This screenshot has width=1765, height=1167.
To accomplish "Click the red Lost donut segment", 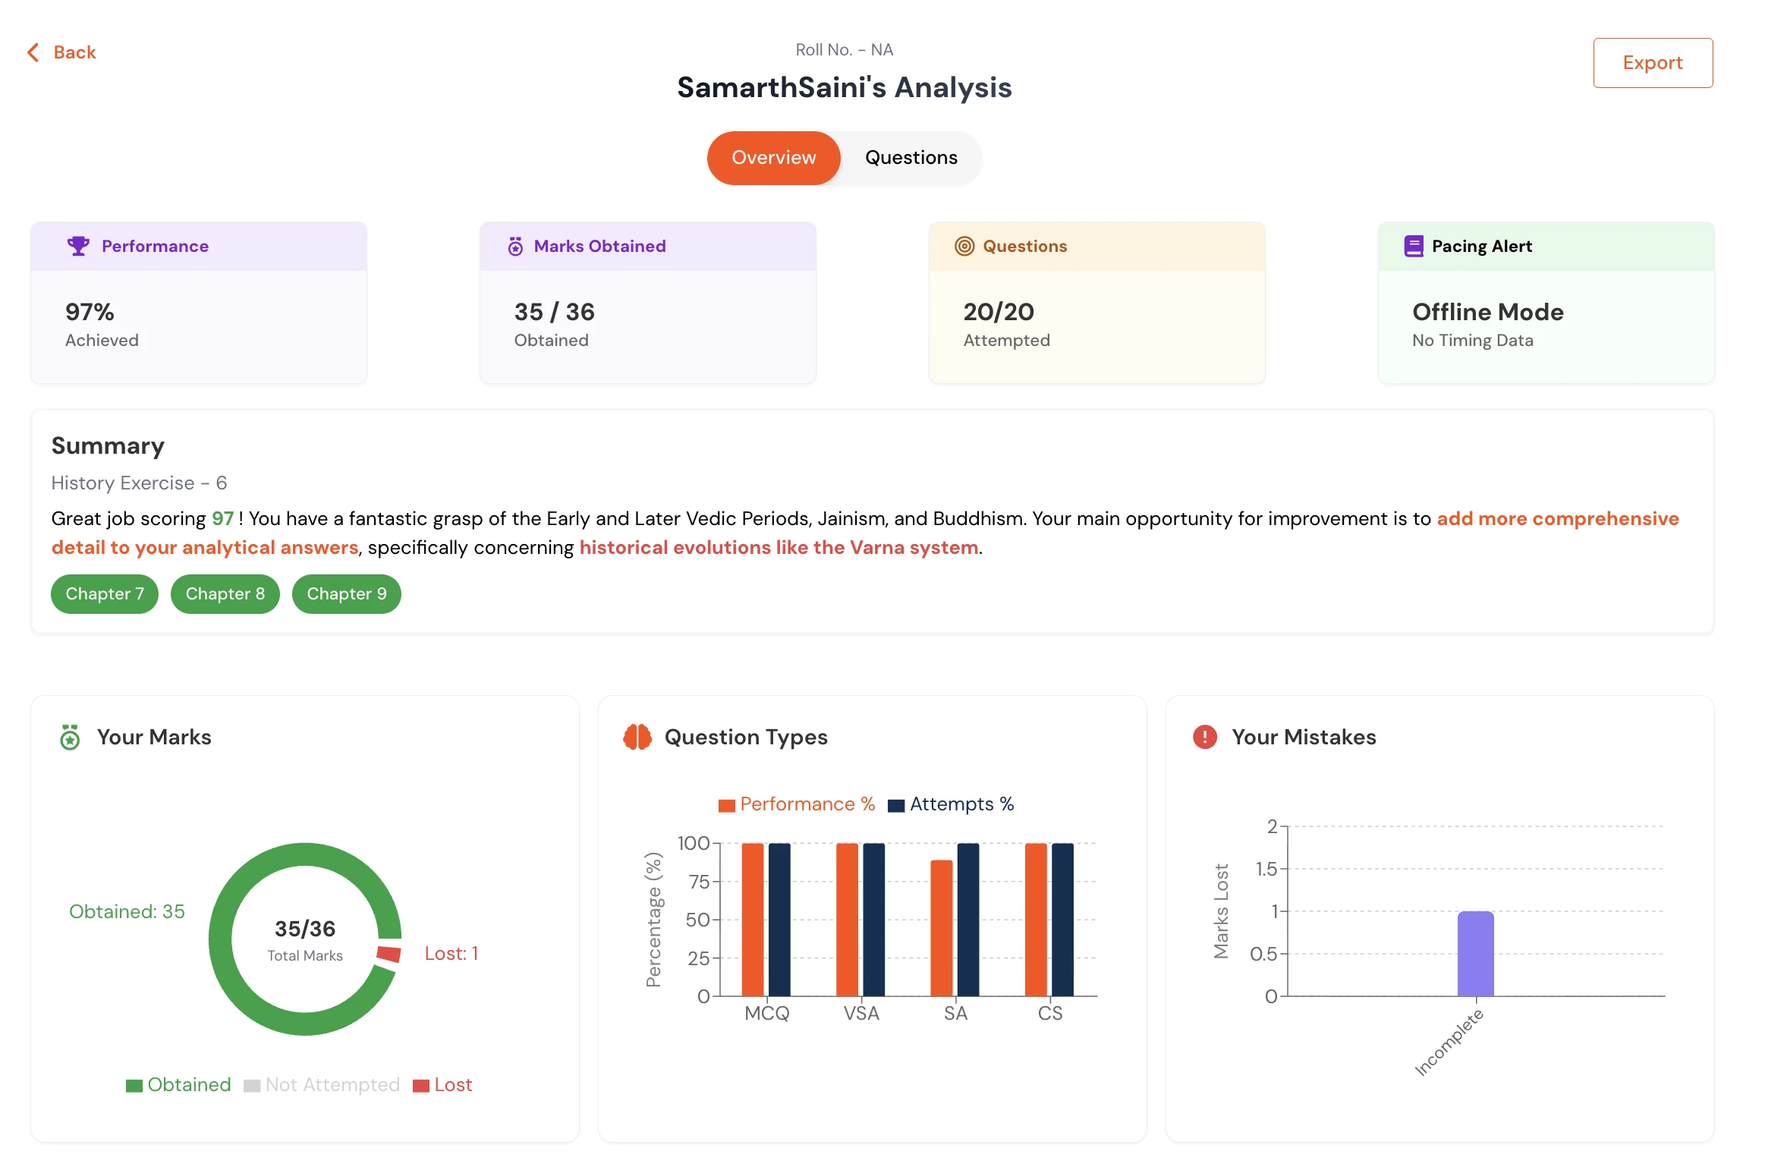I will pyautogui.click(x=389, y=954).
